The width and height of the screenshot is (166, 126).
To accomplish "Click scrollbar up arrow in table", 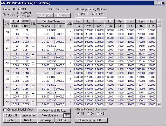I will pos(159,21).
